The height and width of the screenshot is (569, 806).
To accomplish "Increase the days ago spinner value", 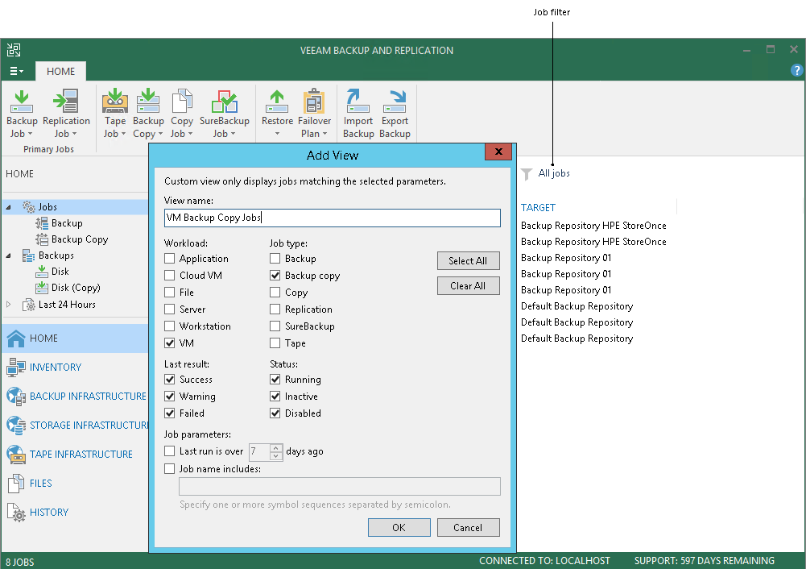I will [x=276, y=448].
